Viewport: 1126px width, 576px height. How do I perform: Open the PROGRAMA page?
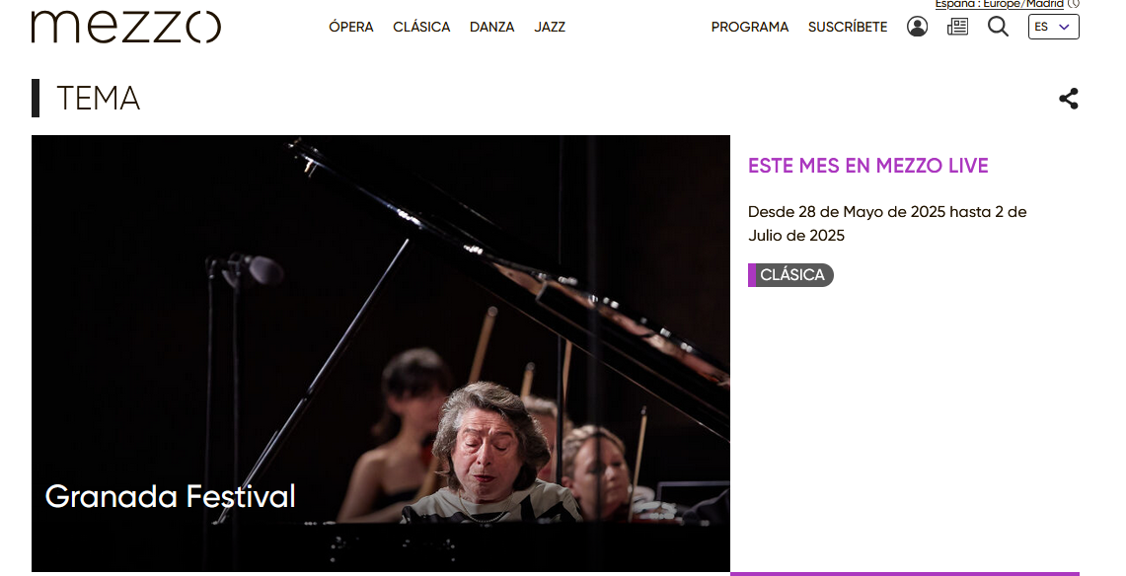750,27
